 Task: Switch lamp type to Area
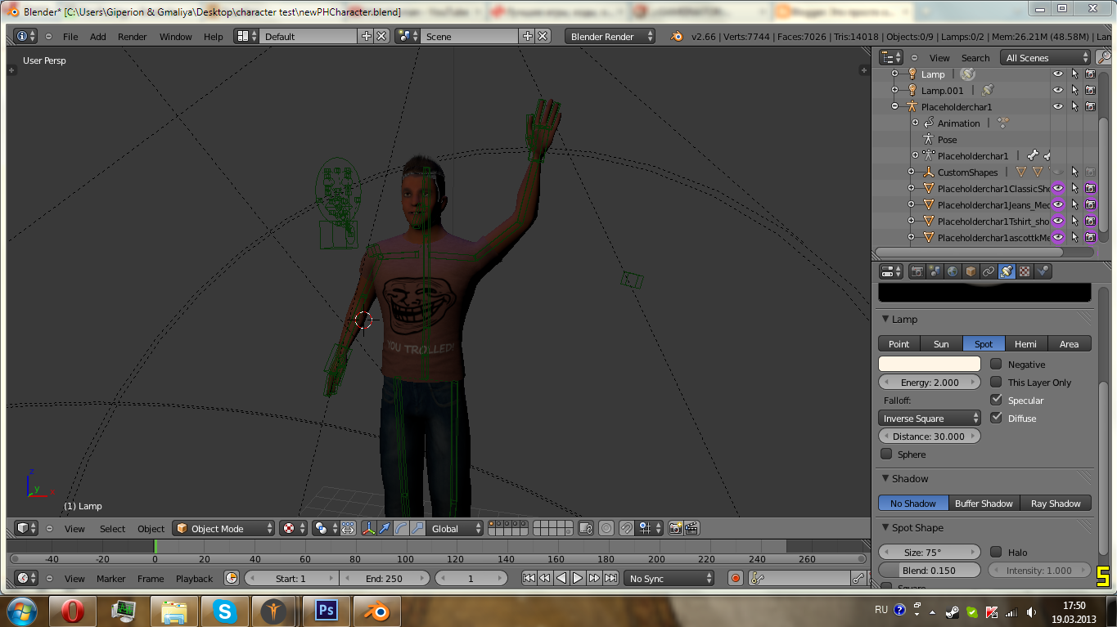click(x=1070, y=343)
